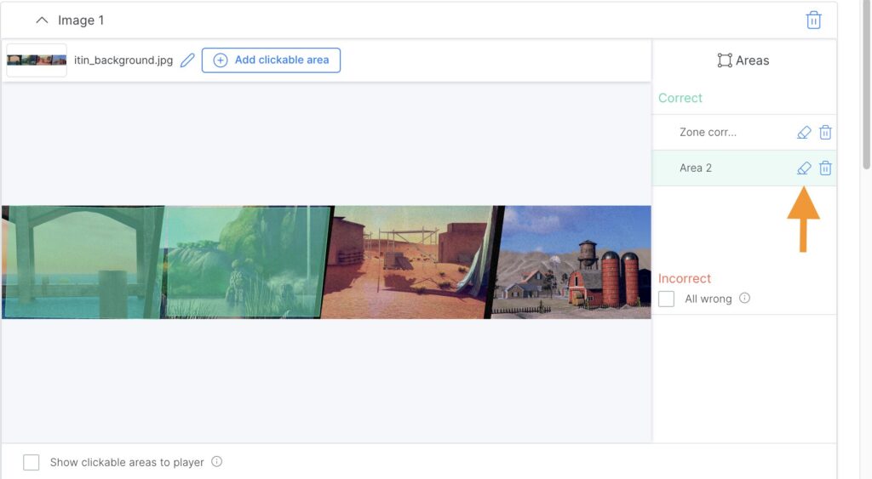Viewport: 872px width, 479px height.
Task: Select Area 2 in the Correct list
Action: (696, 168)
